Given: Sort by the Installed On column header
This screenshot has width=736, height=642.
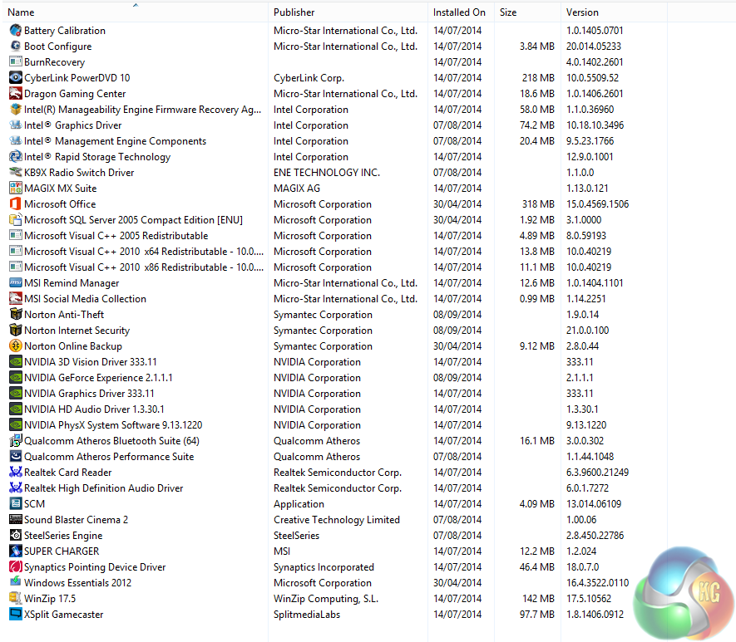Looking at the screenshot, I should 461,12.
